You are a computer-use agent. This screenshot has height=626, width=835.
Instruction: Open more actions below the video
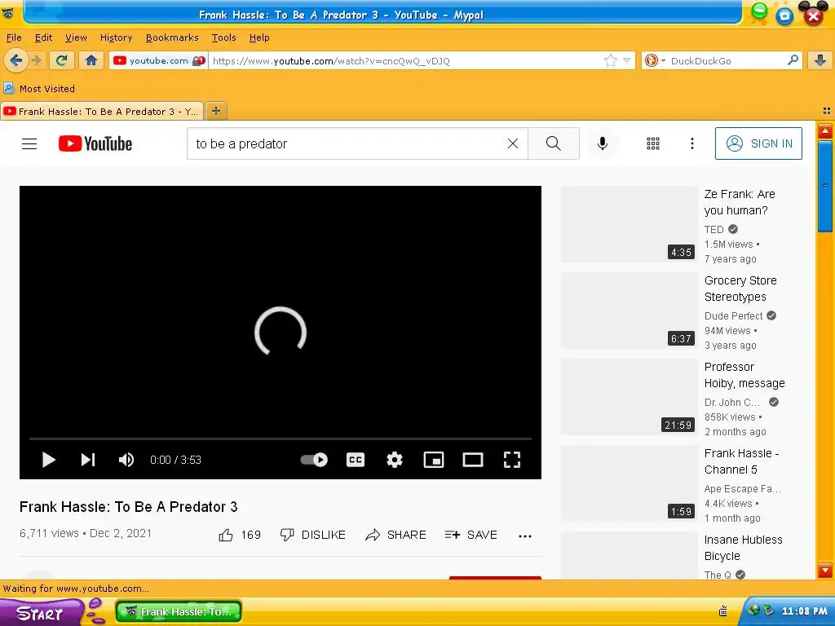[x=525, y=536]
